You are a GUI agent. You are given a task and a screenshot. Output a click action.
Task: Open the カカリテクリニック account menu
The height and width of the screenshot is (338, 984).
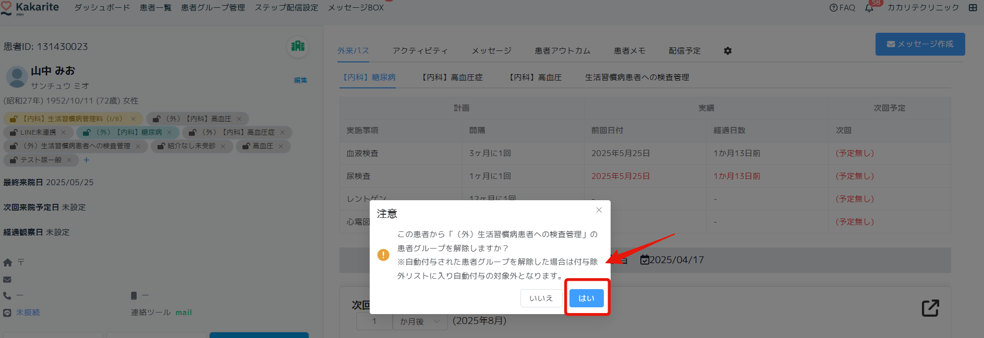pyautogui.click(x=923, y=8)
